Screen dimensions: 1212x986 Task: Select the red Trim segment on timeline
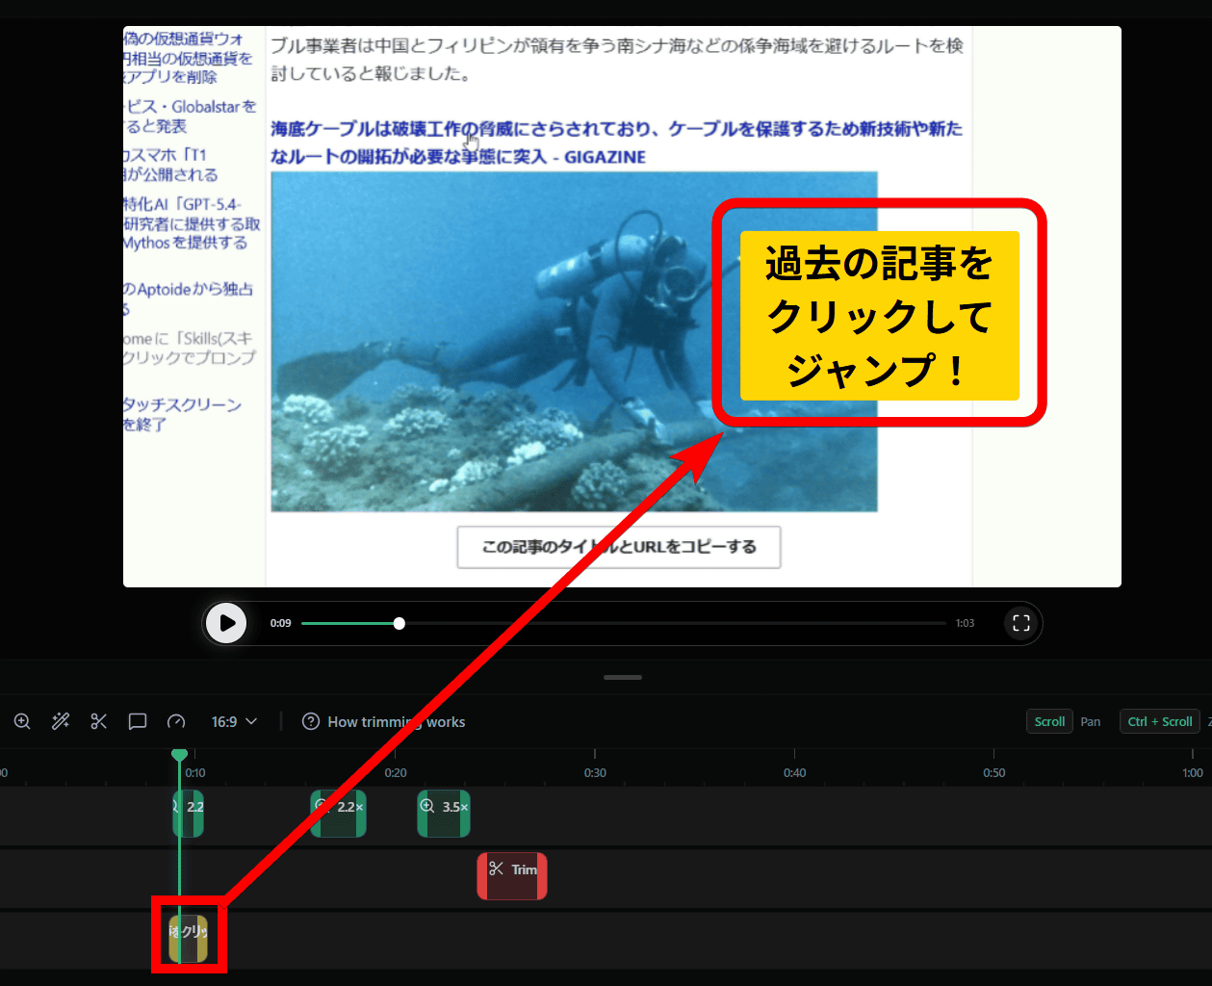[512, 876]
